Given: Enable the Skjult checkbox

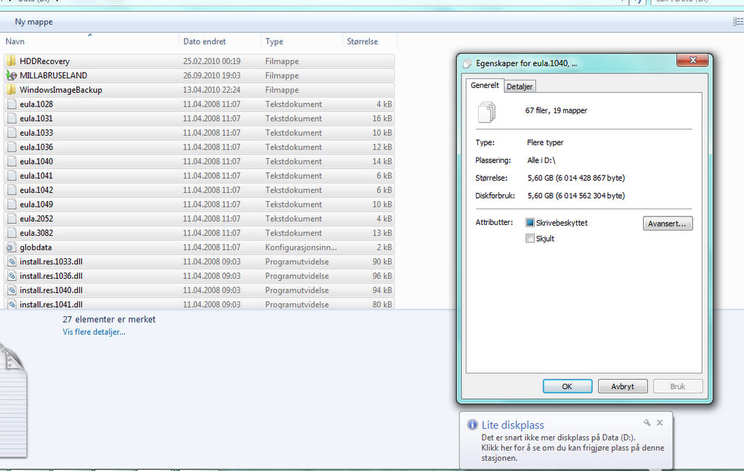Looking at the screenshot, I should point(530,238).
